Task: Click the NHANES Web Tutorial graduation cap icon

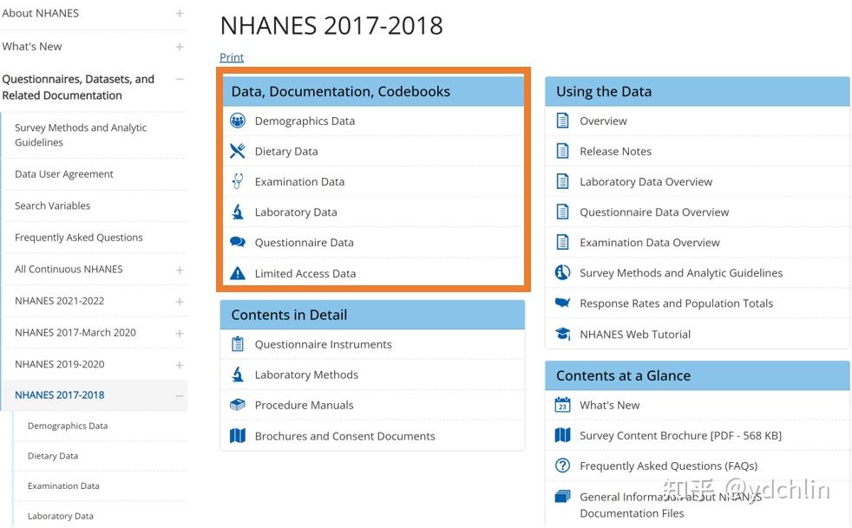Action: 562,334
